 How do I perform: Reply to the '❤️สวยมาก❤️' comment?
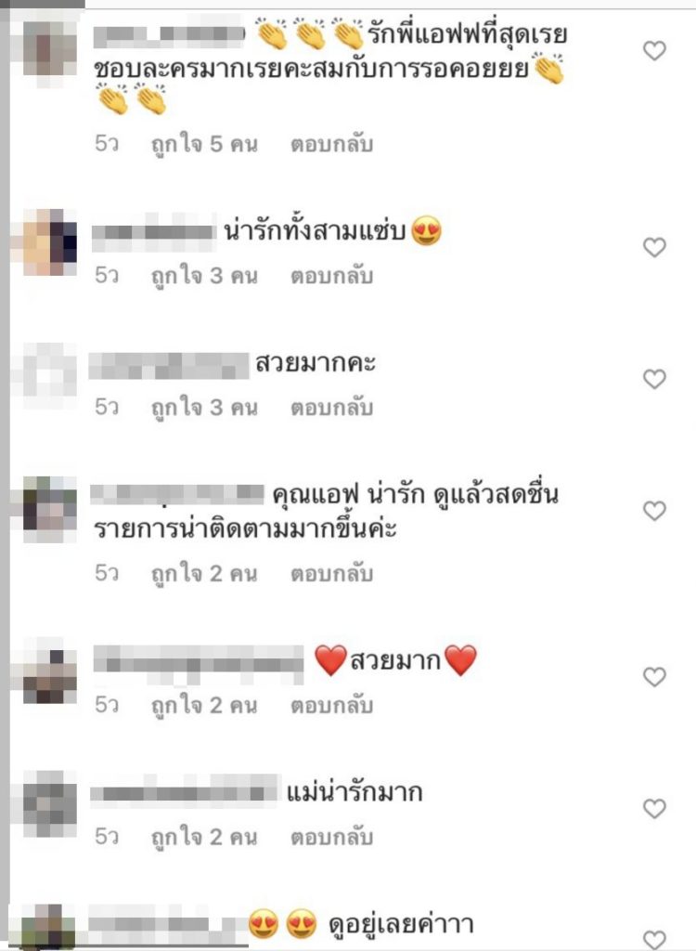coord(331,706)
